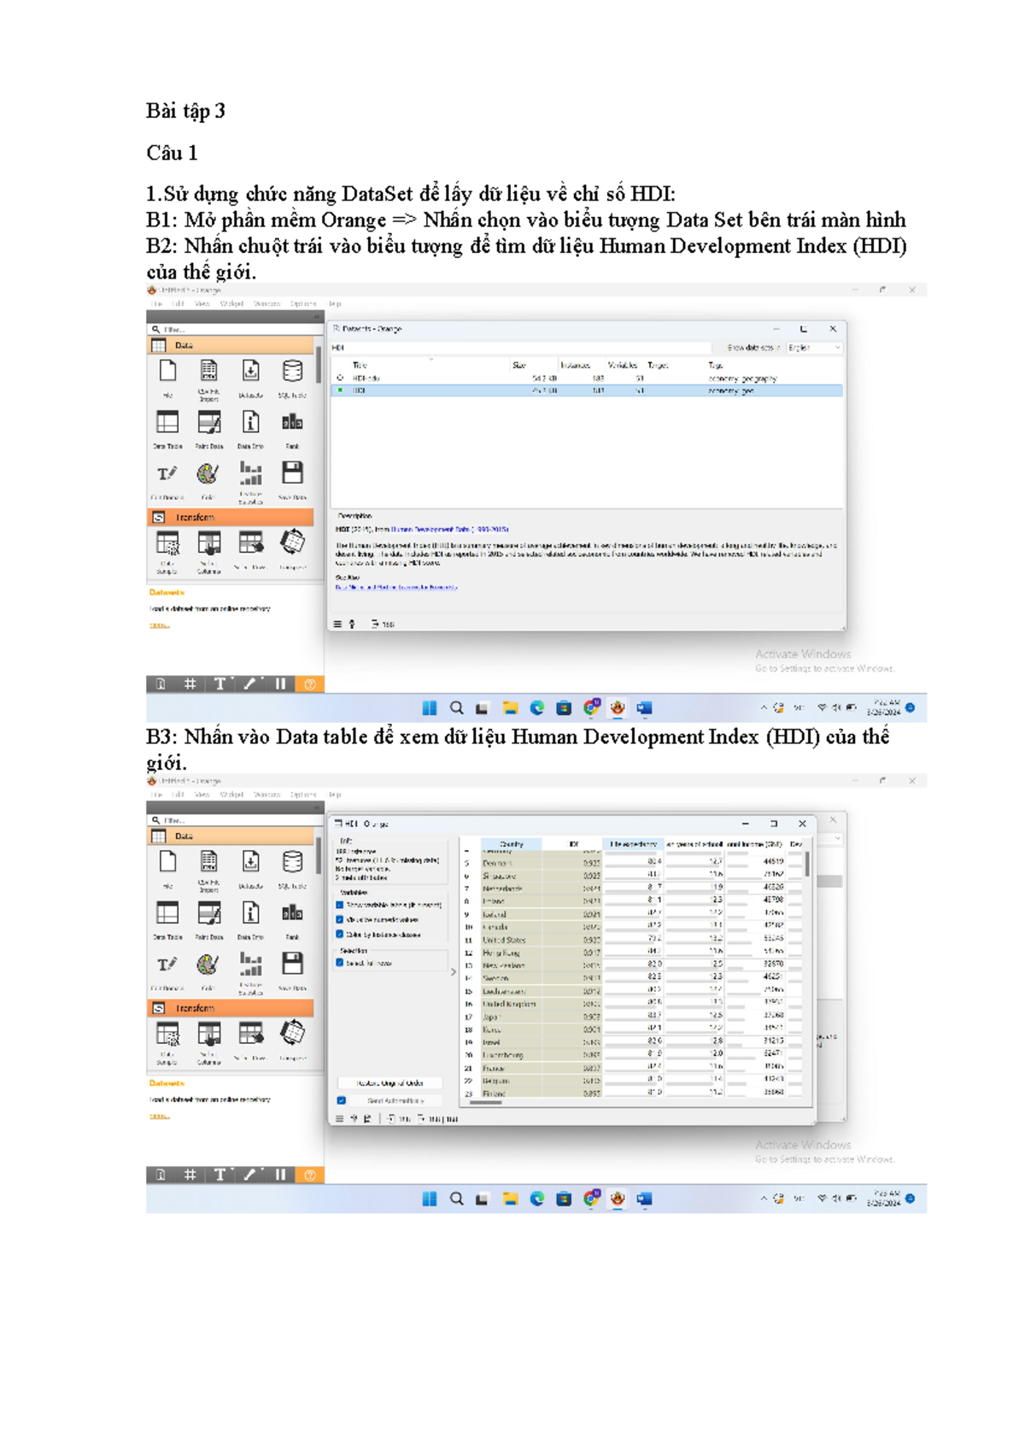Collapse Data category header beside HDI table window

(x=231, y=836)
